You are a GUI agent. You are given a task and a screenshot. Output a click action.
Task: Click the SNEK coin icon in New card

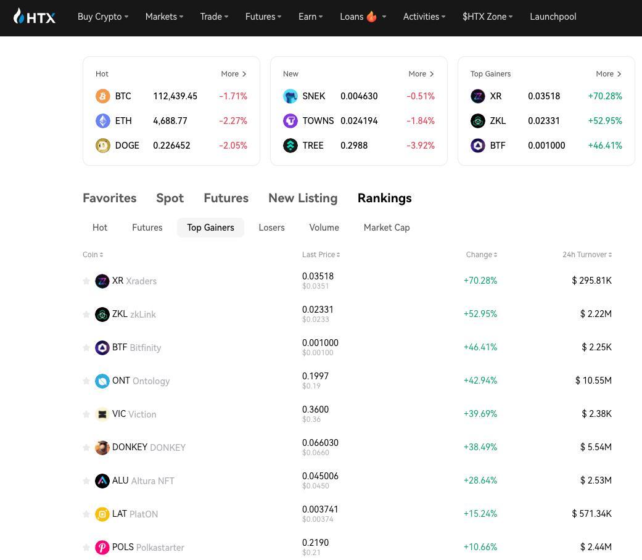click(x=290, y=96)
